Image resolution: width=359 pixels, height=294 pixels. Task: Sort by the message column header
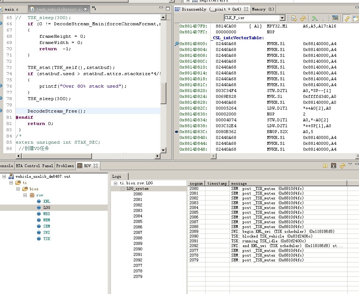(x=289, y=183)
